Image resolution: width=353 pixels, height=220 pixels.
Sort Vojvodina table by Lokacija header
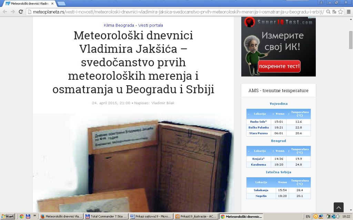pos(260,114)
